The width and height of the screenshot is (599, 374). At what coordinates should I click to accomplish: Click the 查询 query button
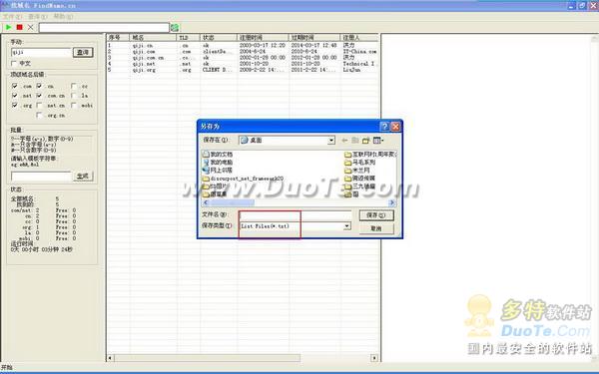pos(83,52)
